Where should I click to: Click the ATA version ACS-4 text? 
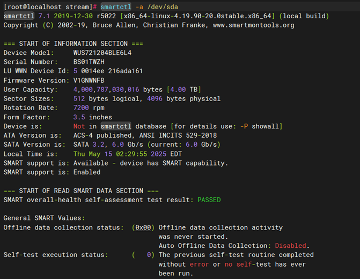[83, 135]
